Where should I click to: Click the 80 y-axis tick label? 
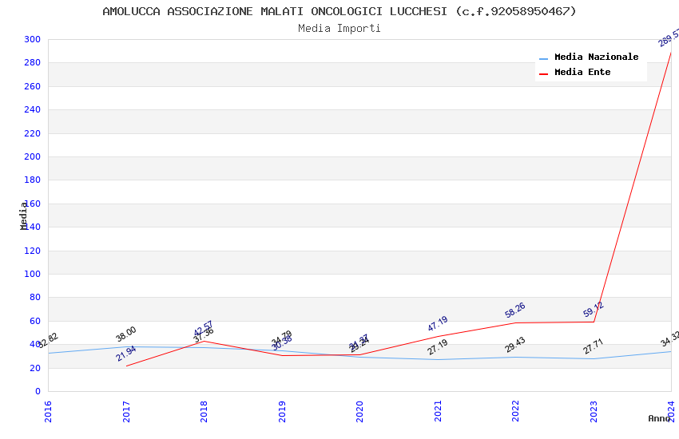pos(35,297)
